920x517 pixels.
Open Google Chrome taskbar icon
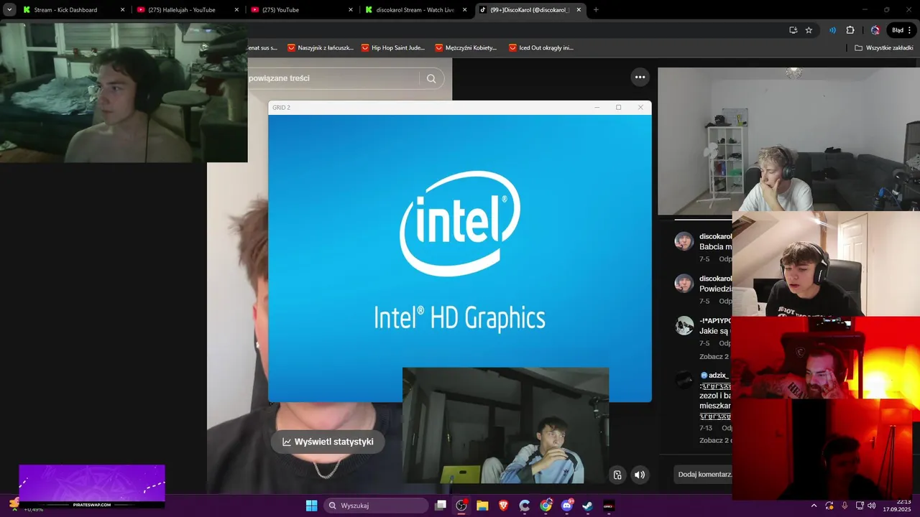(546, 506)
